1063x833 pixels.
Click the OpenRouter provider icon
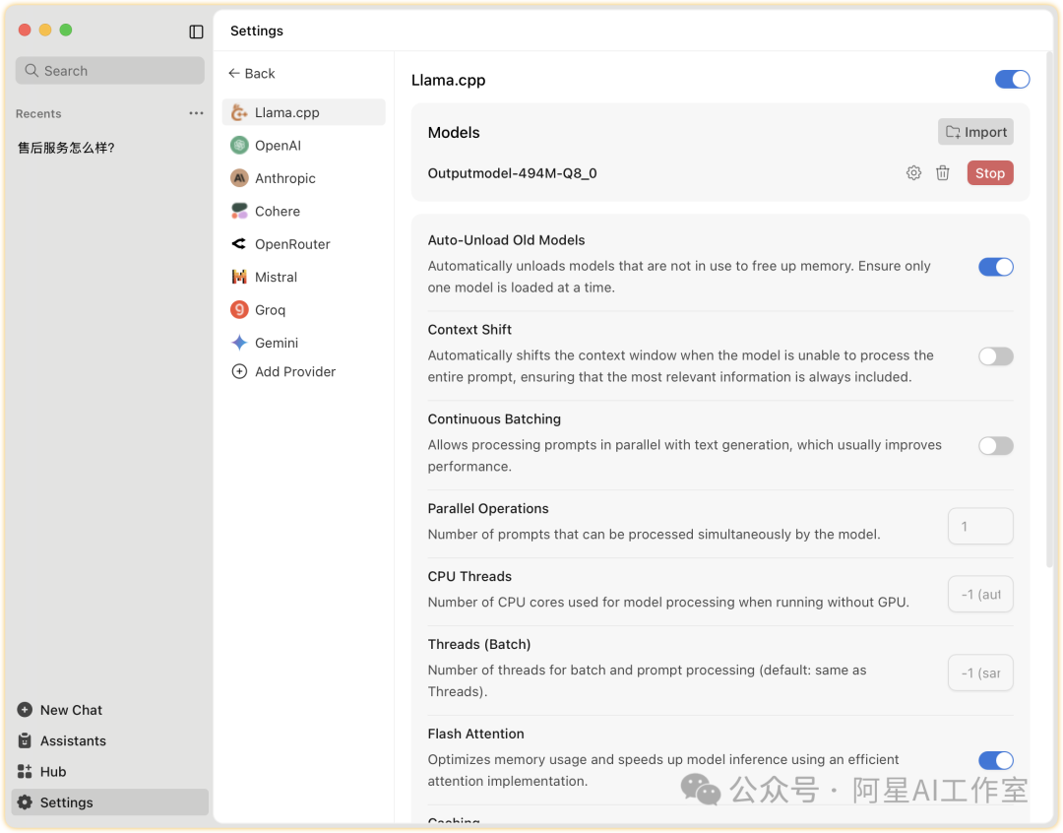click(239, 243)
